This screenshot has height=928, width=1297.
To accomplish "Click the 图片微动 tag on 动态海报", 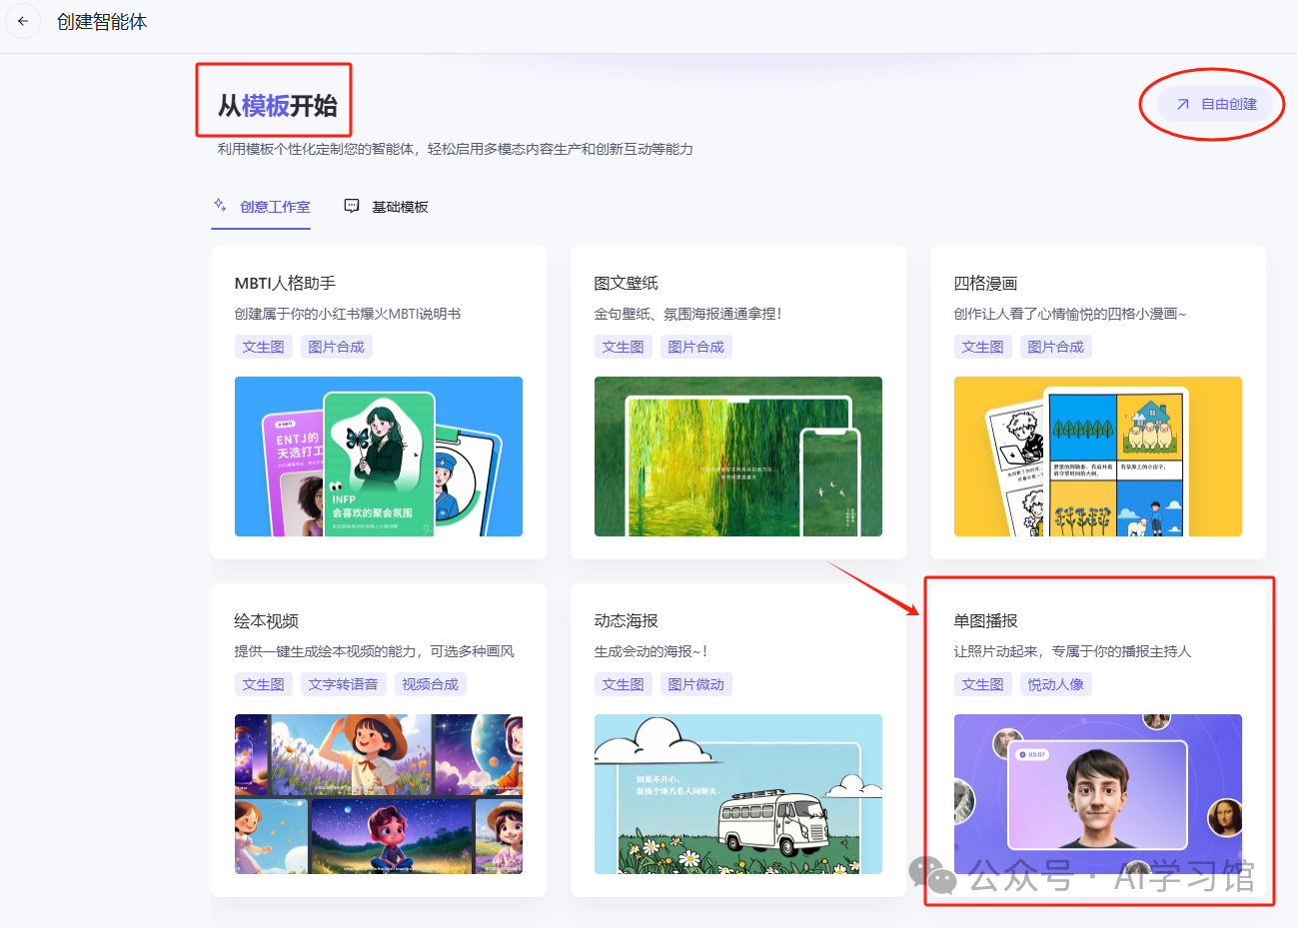I will click(x=695, y=683).
